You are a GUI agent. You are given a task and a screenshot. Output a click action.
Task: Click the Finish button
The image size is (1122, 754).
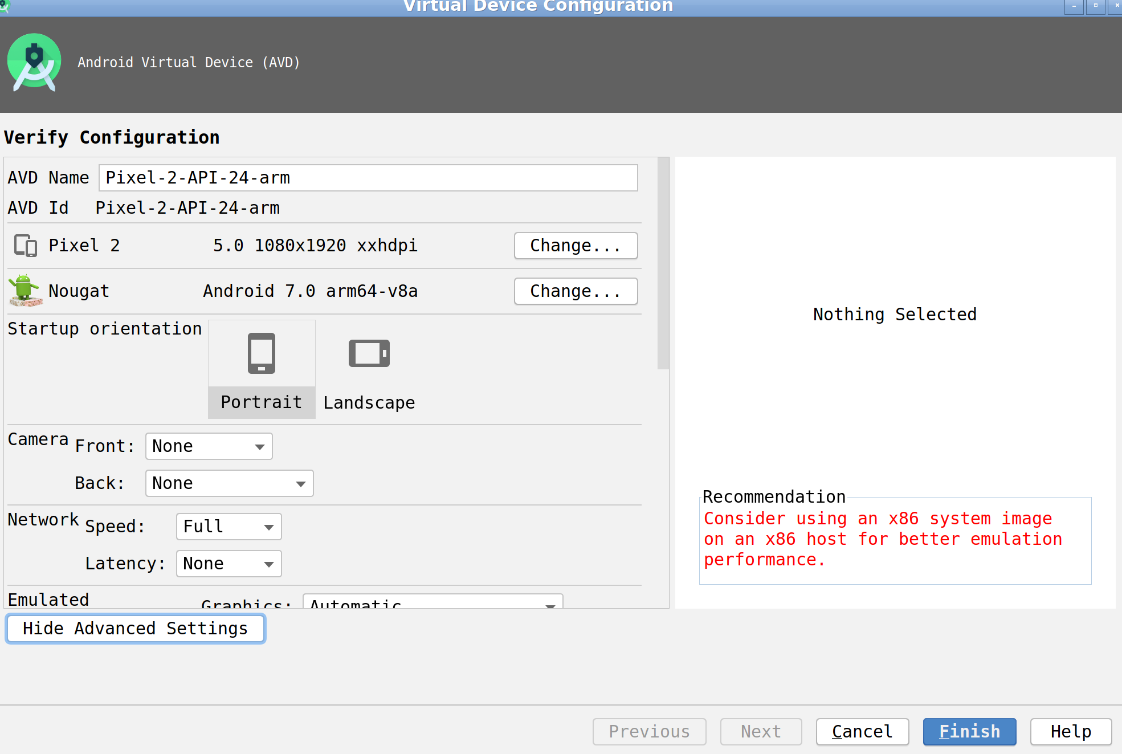click(969, 731)
